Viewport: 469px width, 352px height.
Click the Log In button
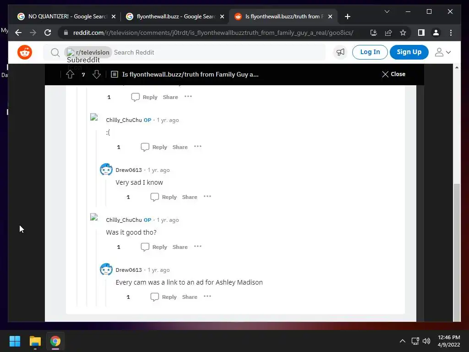[x=370, y=52]
